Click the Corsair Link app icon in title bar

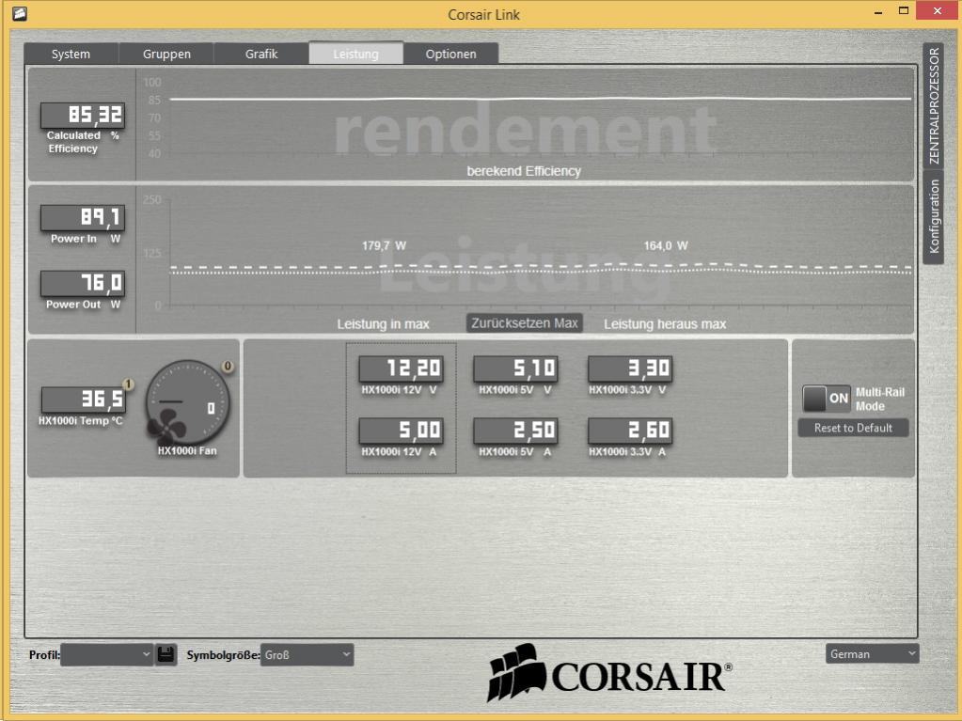tap(19, 13)
